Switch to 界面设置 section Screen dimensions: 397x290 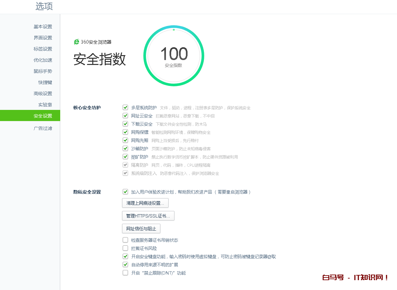click(43, 38)
